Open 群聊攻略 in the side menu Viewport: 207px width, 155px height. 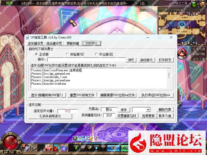point(199,54)
